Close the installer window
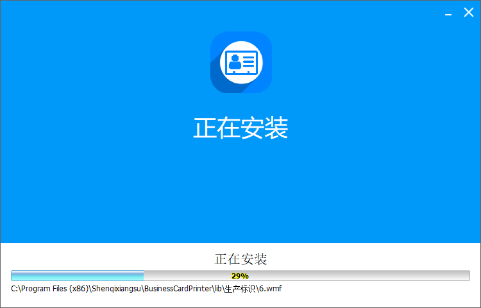The width and height of the screenshot is (481, 308). (468, 13)
